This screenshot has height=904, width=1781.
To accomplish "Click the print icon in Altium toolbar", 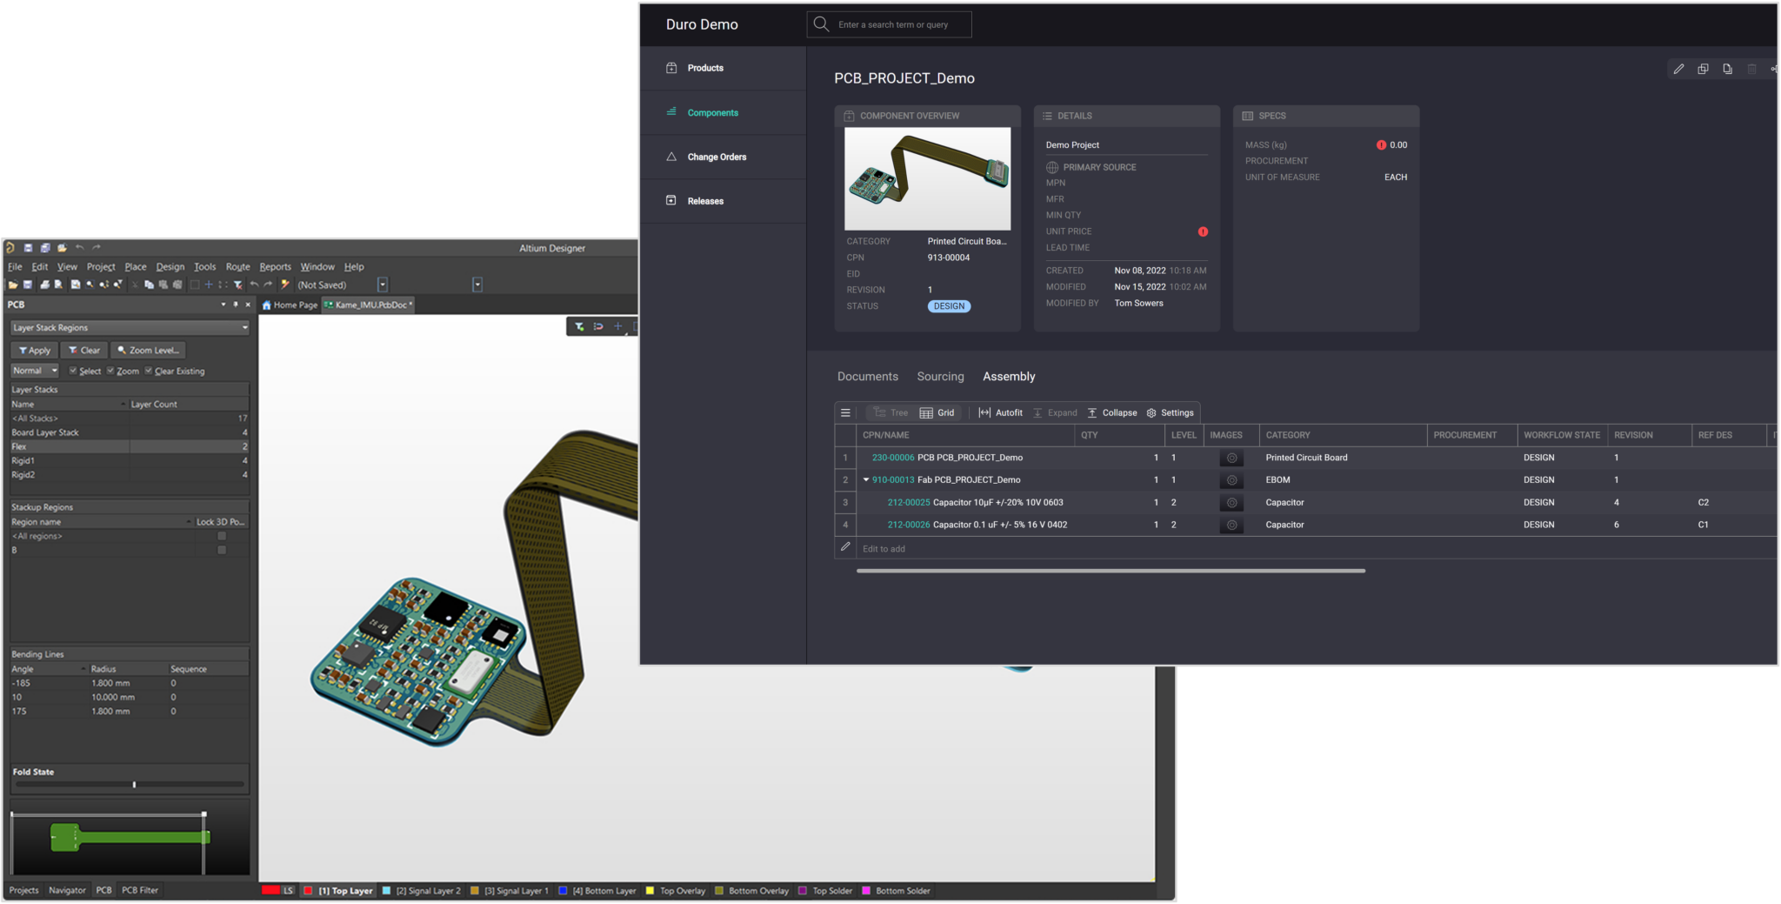I will tap(44, 285).
